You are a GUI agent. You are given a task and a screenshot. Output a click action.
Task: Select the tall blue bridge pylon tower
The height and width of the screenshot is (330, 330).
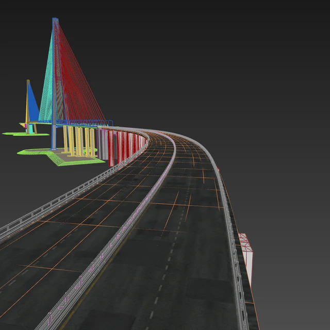(54, 84)
